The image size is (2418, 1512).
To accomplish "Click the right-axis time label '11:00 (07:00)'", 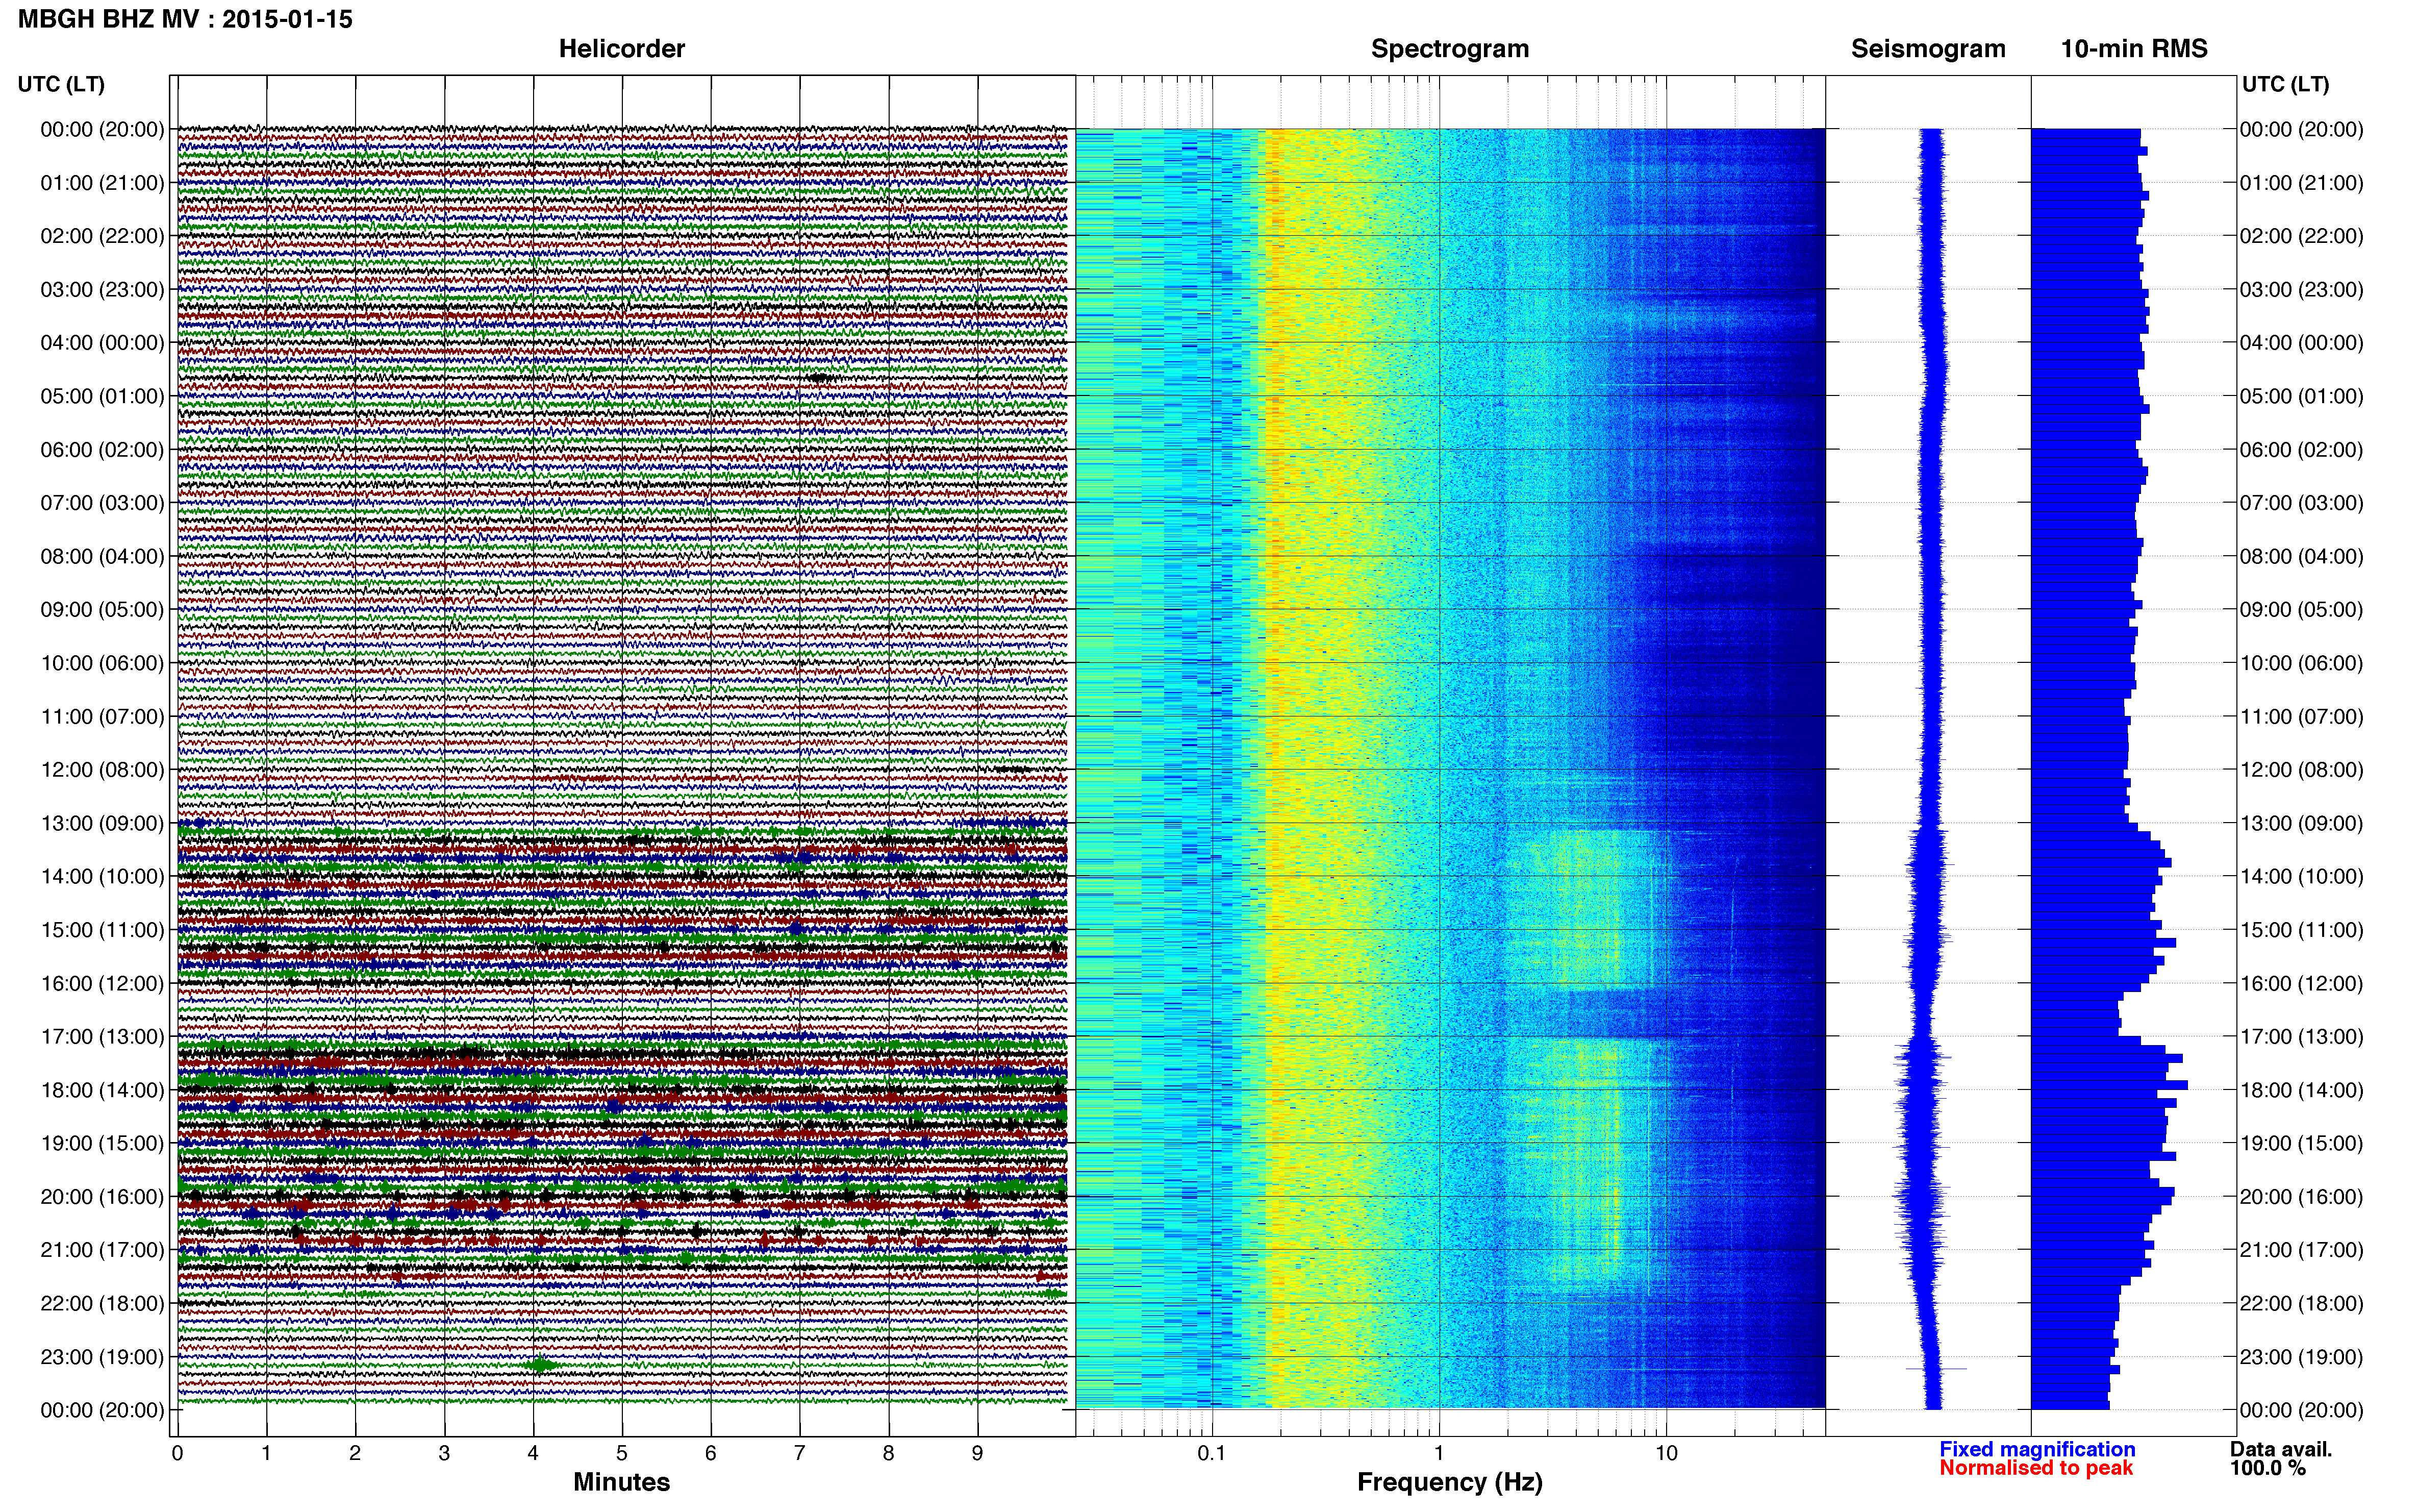I will pos(2301,717).
